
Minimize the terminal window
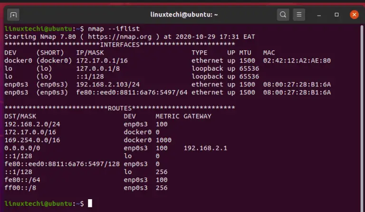click(319, 15)
